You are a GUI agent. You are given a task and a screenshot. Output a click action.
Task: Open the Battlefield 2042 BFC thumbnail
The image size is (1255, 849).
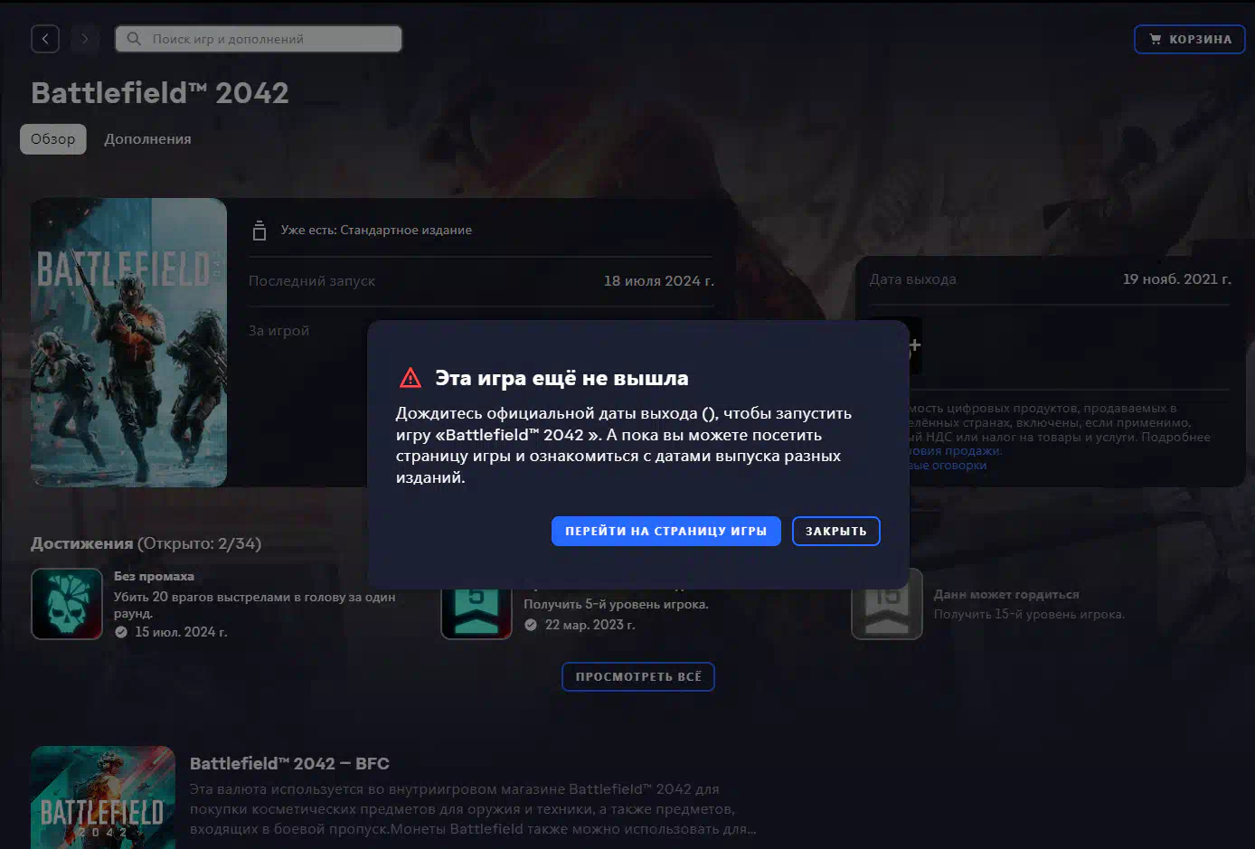coord(103,797)
